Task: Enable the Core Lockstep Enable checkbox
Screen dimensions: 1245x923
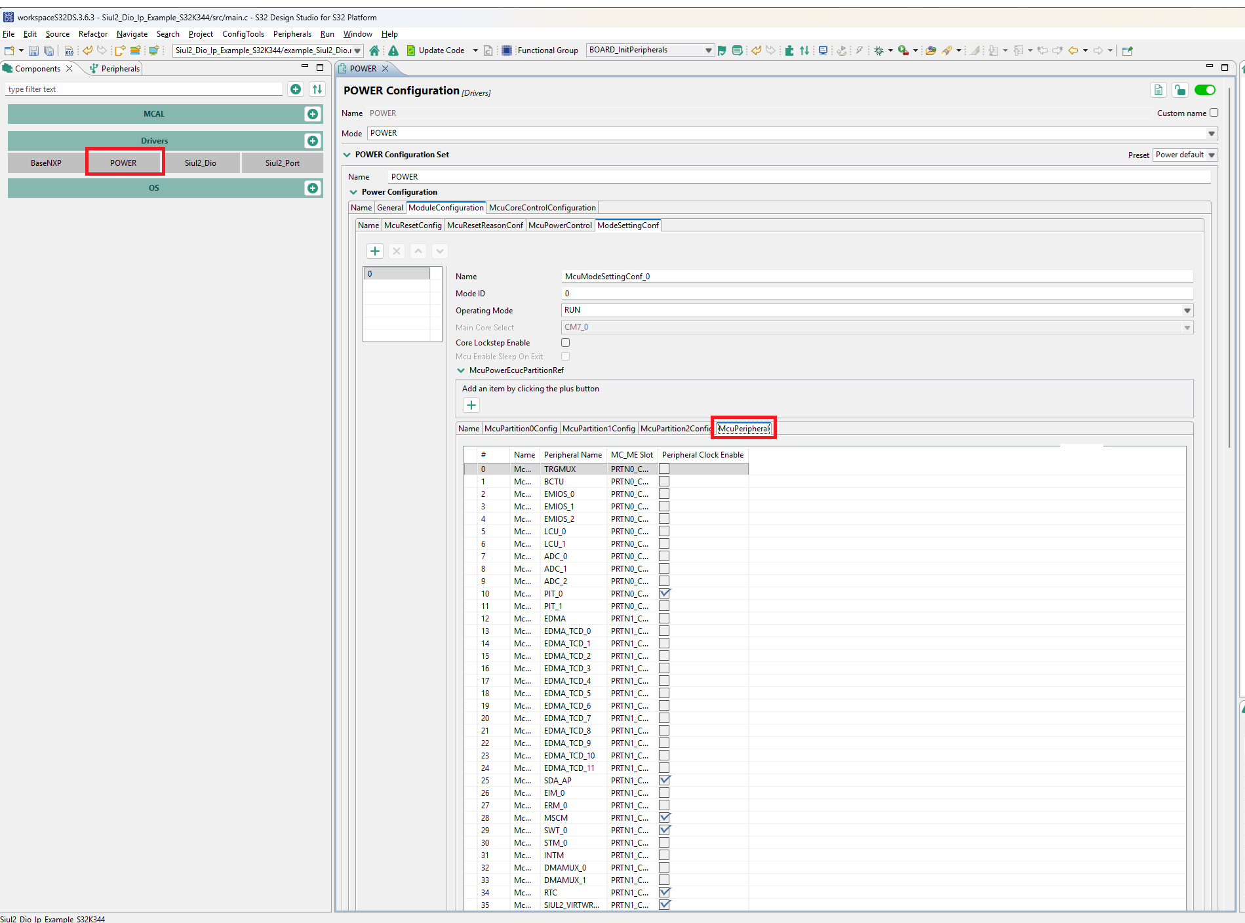Action: (x=566, y=342)
